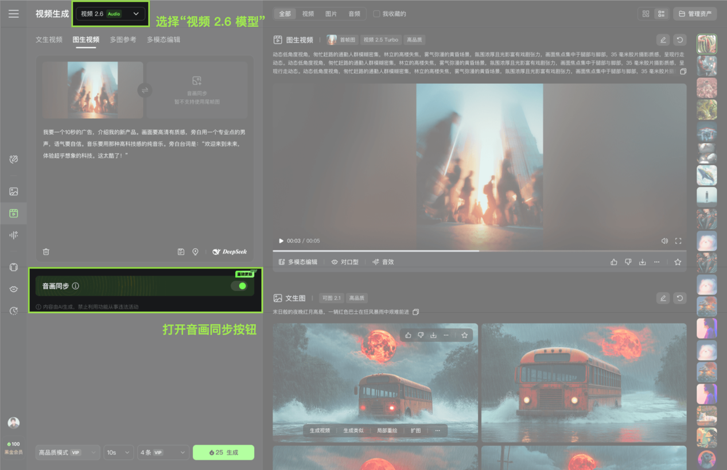Open the topmost thumbnail in the right sidebar
The width and height of the screenshot is (727, 470).
706,44
